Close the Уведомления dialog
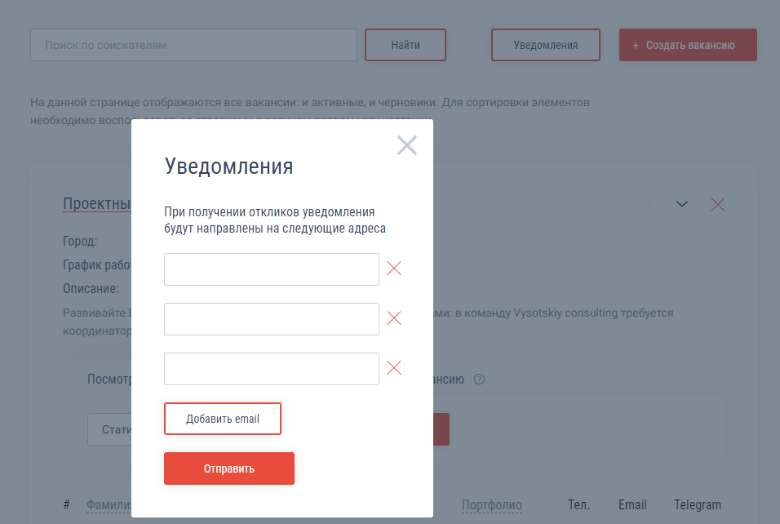This screenshot has width=780, height=524. pos(406,145)
